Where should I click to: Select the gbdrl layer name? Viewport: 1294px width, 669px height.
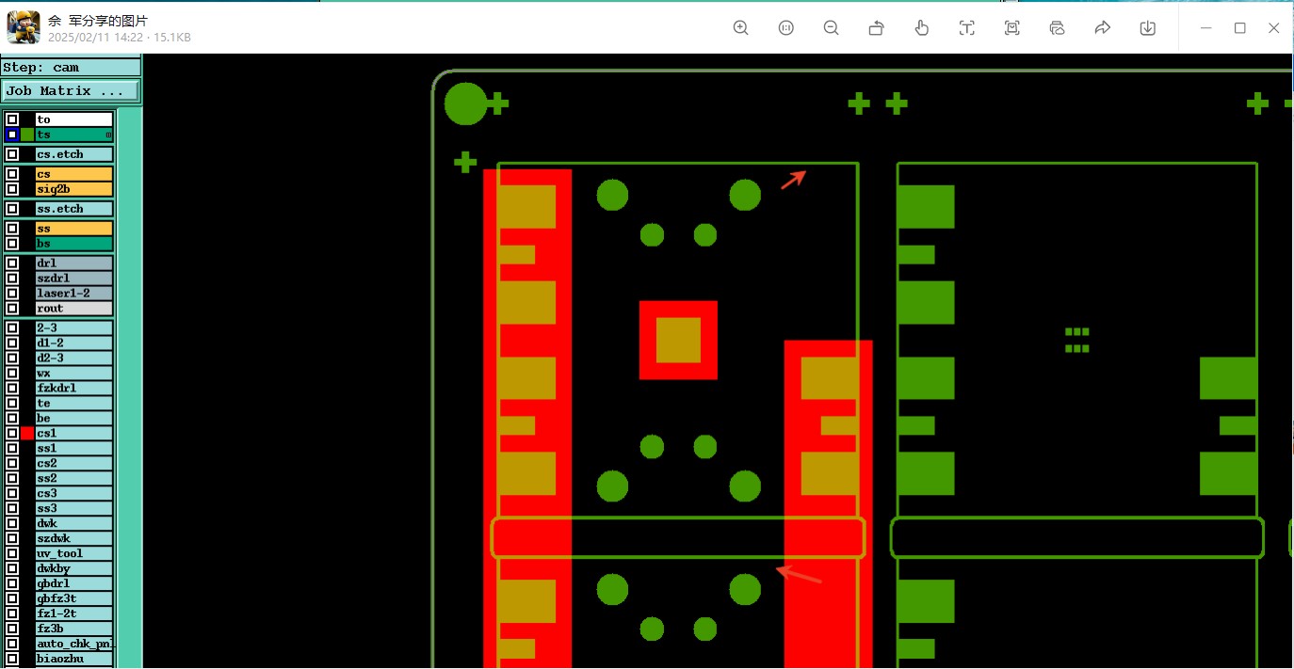click(74, 584)
